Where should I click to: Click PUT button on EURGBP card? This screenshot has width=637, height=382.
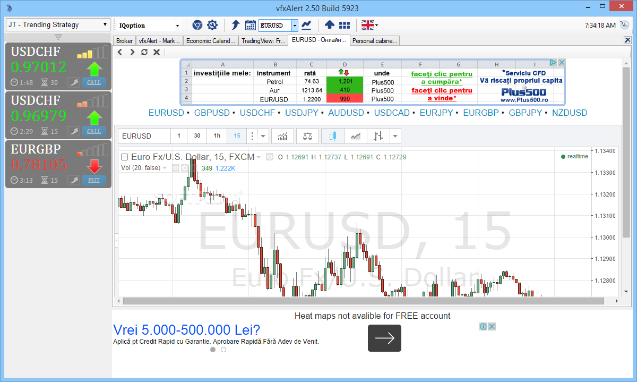tap(94, 180)
